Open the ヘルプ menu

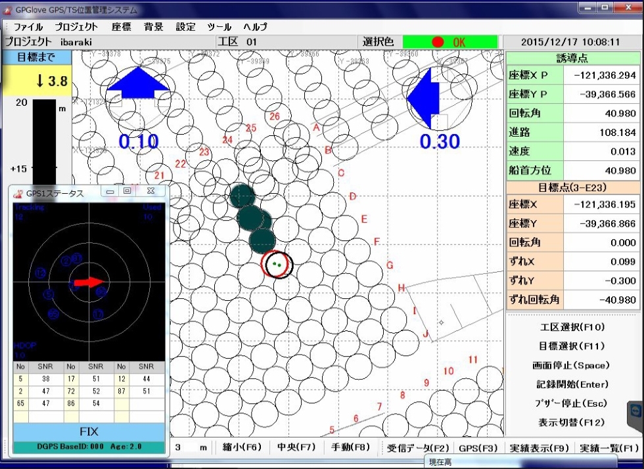click(255, 27)
